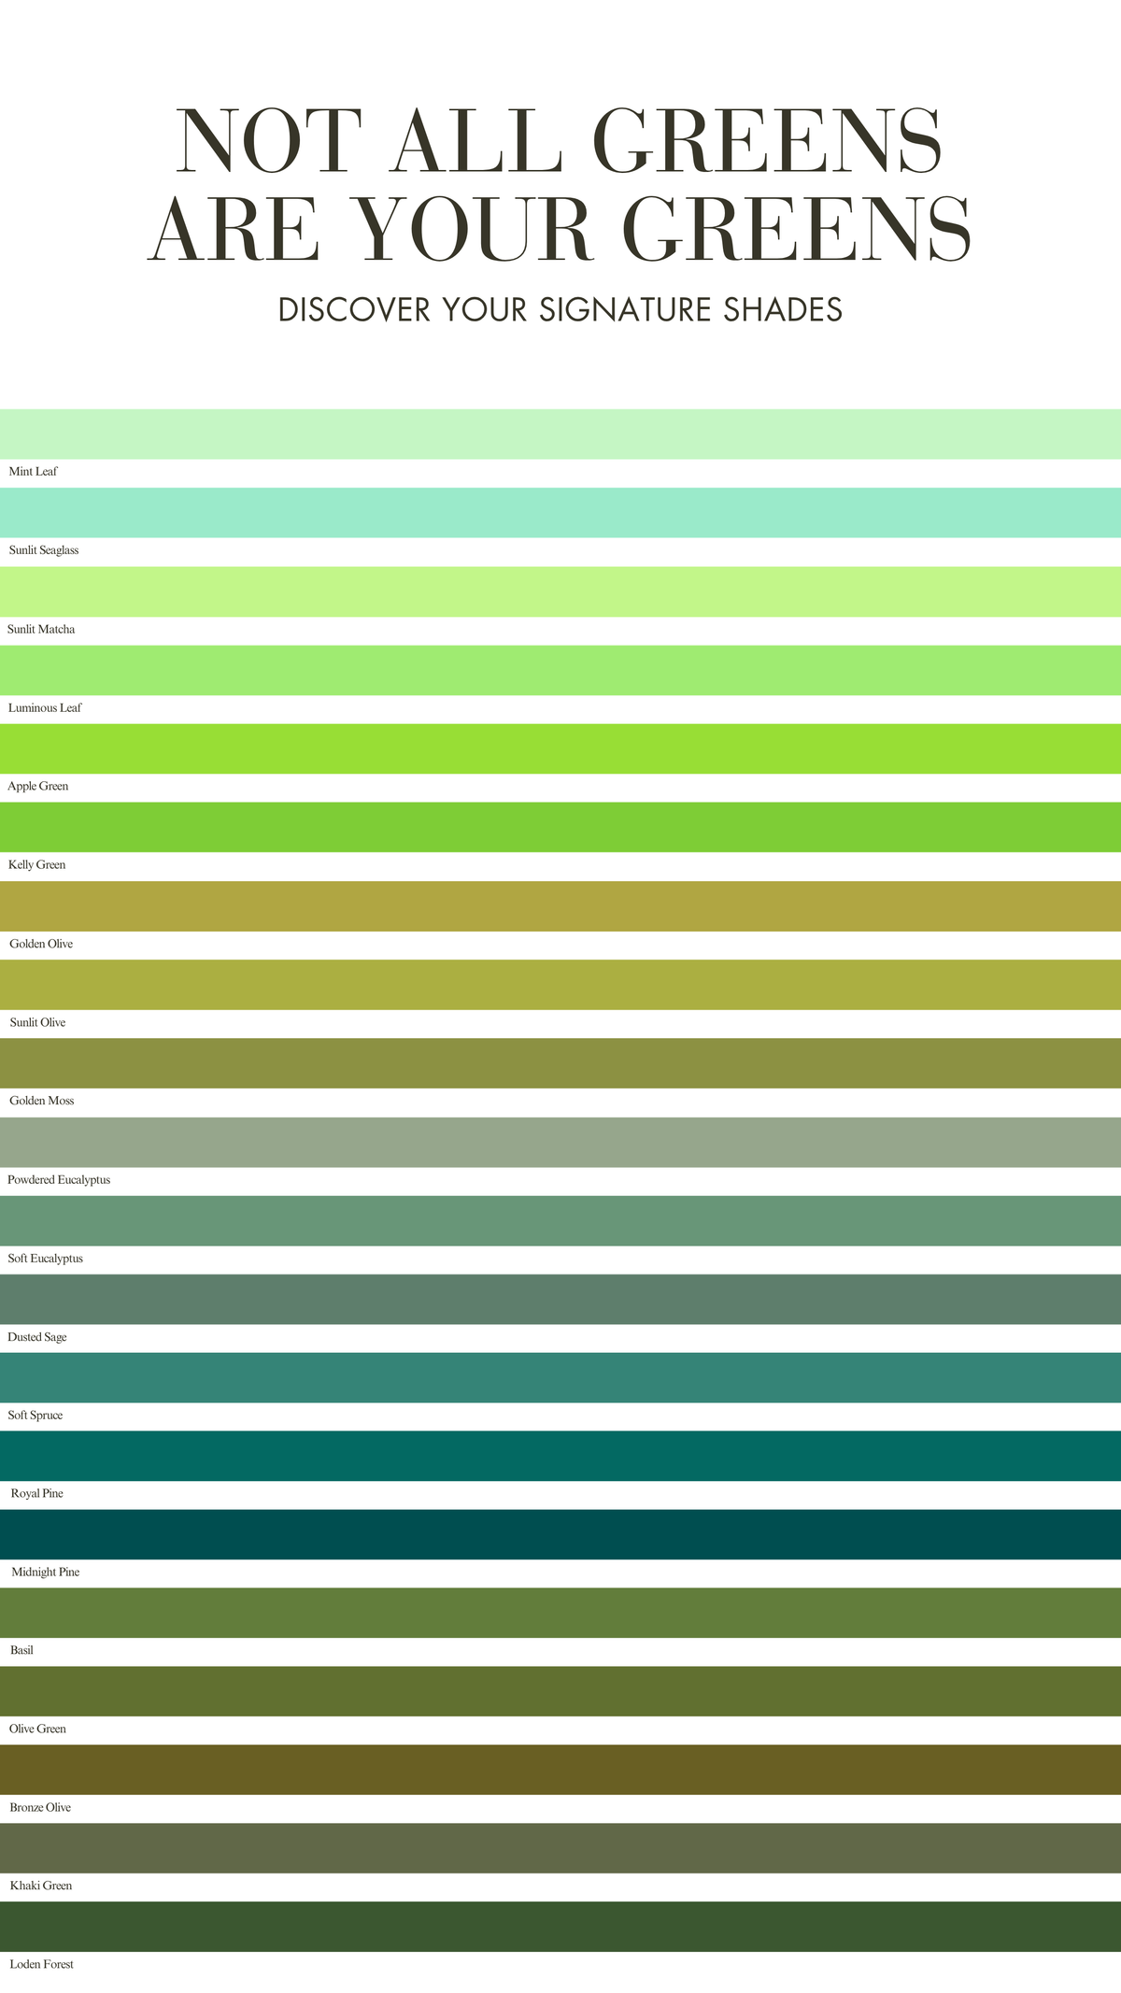Click the 'Soft Eucalyptus' label text
This screenshot has height=1993, width=1121.
pyautogui.click(x=46, y=1259)
